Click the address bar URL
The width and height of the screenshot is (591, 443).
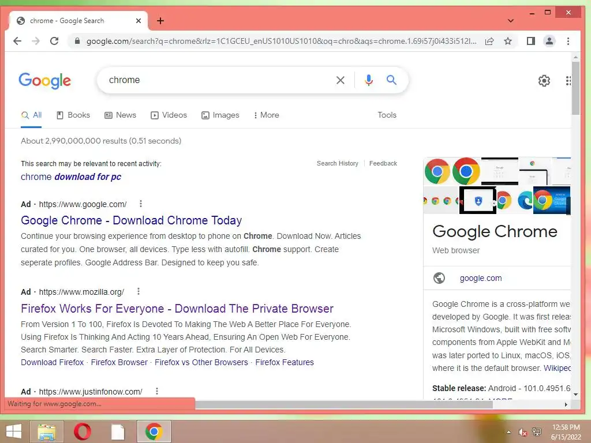[x=281, y=41]
